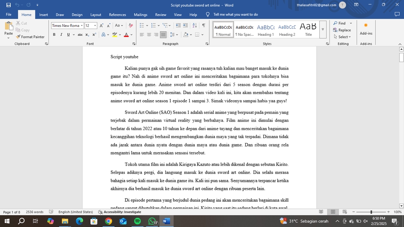404x227 pixels.
Task: Switch to the Insert tab
Action: (43, 15)
